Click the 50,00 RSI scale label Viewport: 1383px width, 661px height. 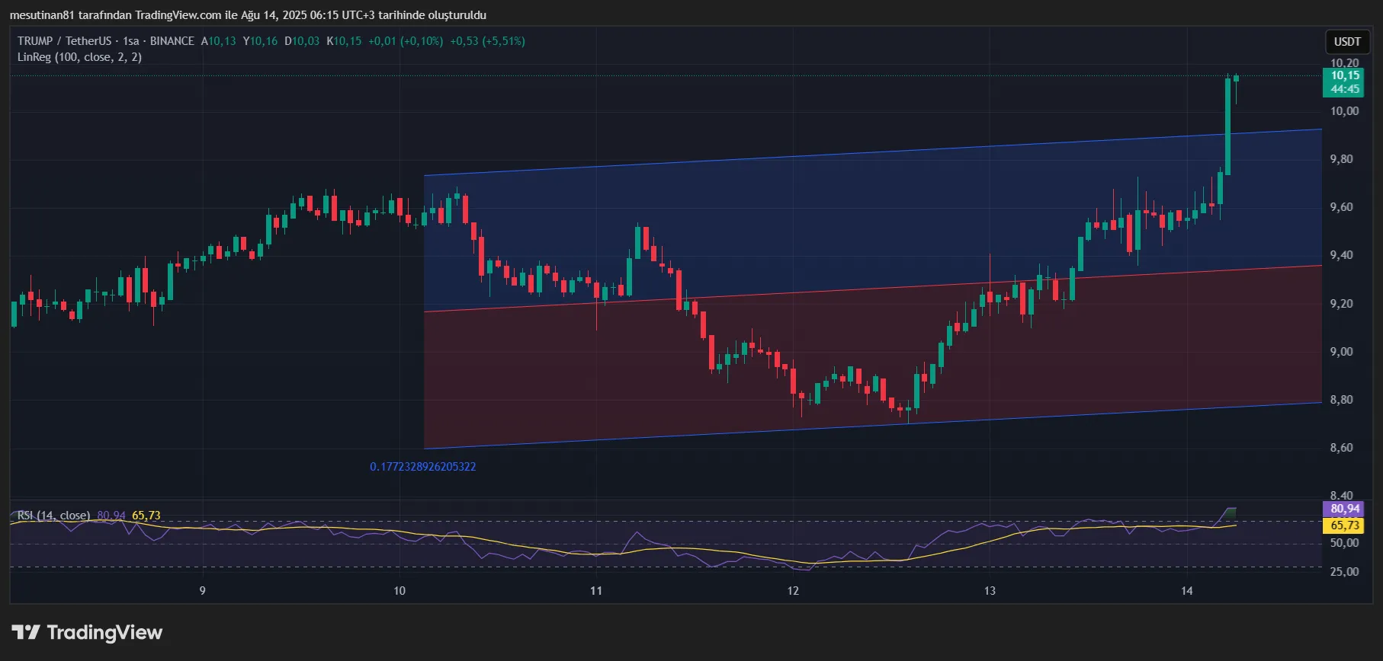(1344, 543)
